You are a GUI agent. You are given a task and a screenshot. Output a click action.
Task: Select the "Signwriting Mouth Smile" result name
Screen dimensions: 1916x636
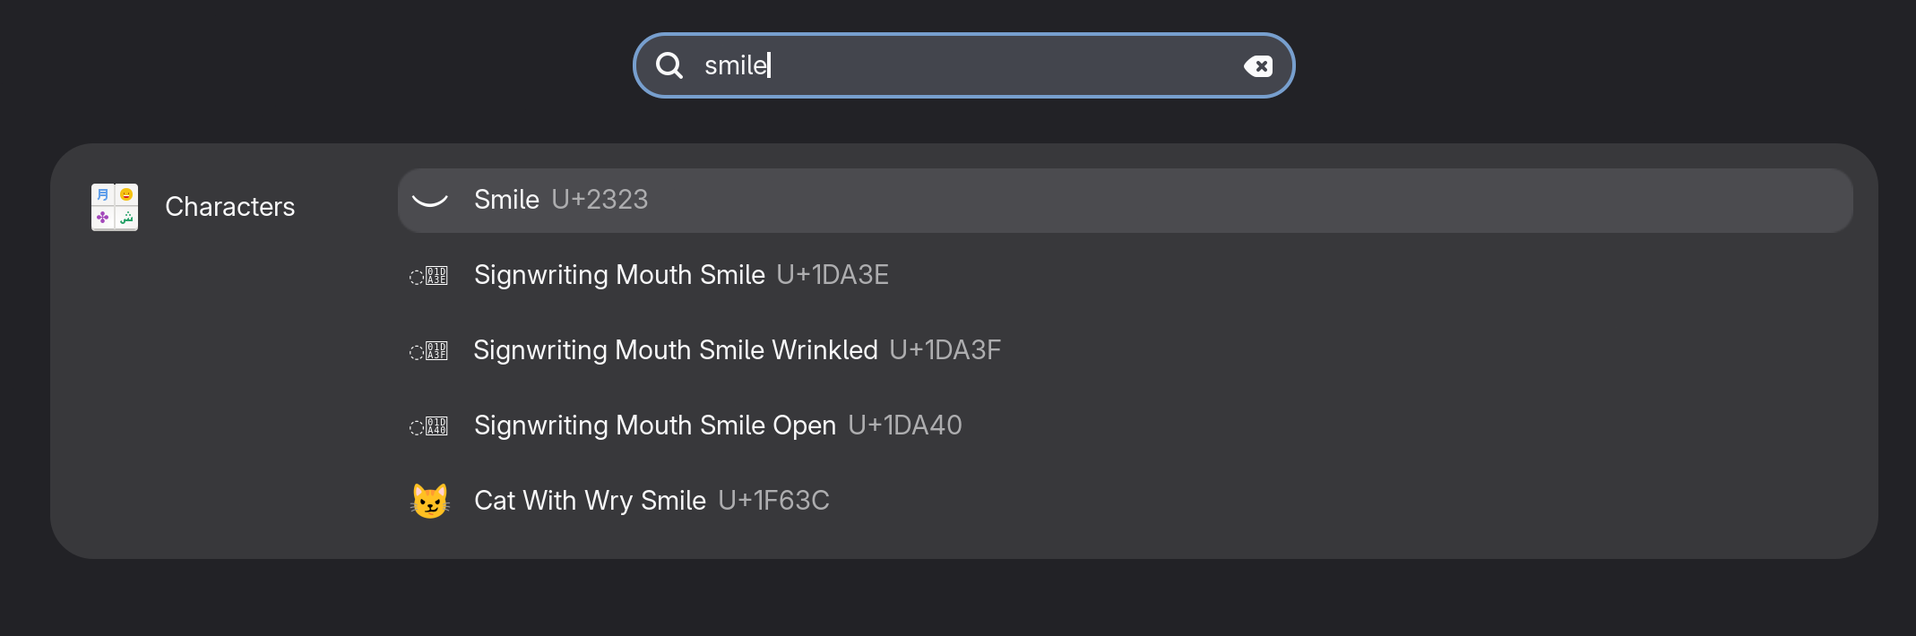619,275
